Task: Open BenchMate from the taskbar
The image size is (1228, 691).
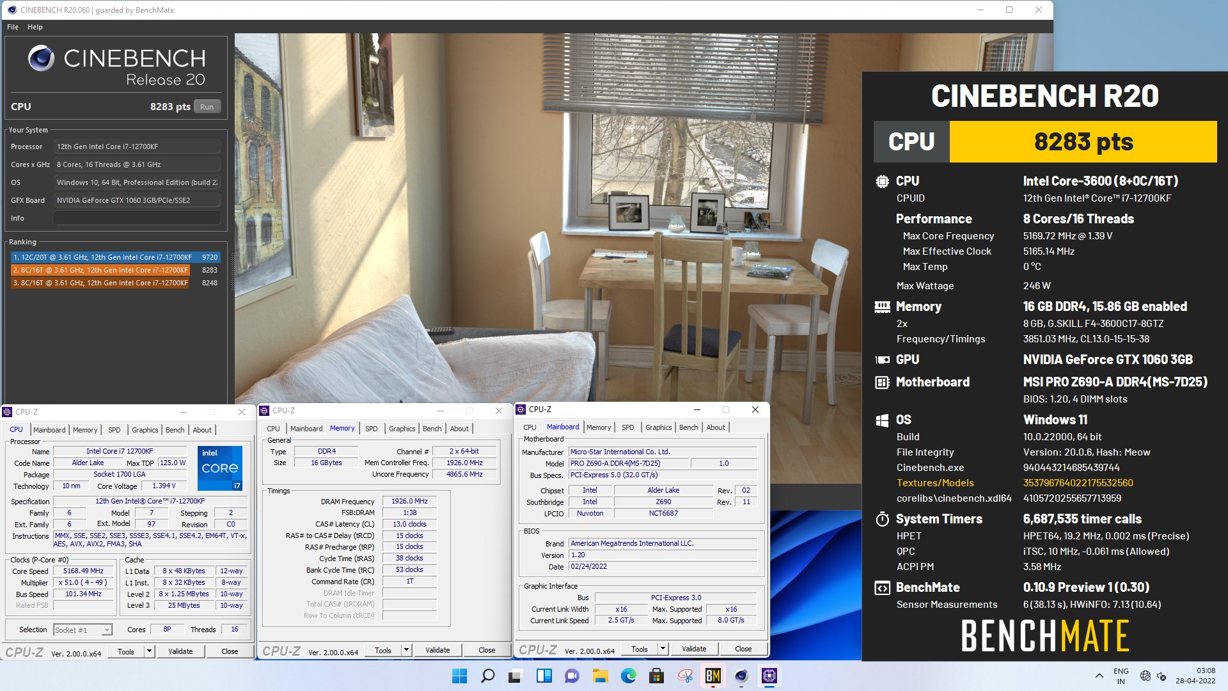Action: (x=712, y=676)
